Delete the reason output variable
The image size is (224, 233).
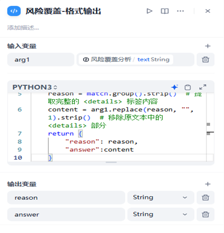point(205,197)
